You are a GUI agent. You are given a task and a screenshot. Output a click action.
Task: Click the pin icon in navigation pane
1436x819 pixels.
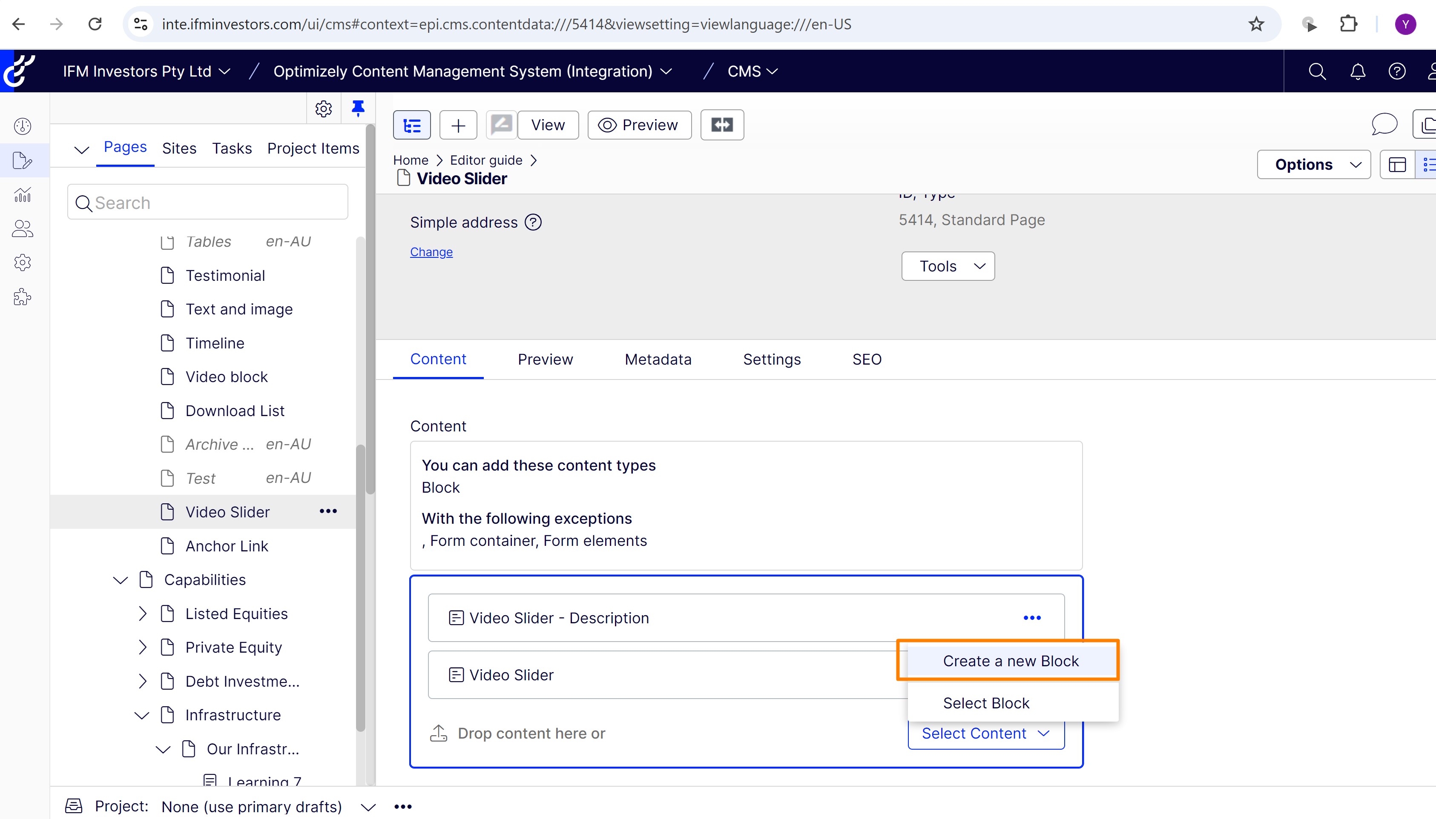(358, 108)
